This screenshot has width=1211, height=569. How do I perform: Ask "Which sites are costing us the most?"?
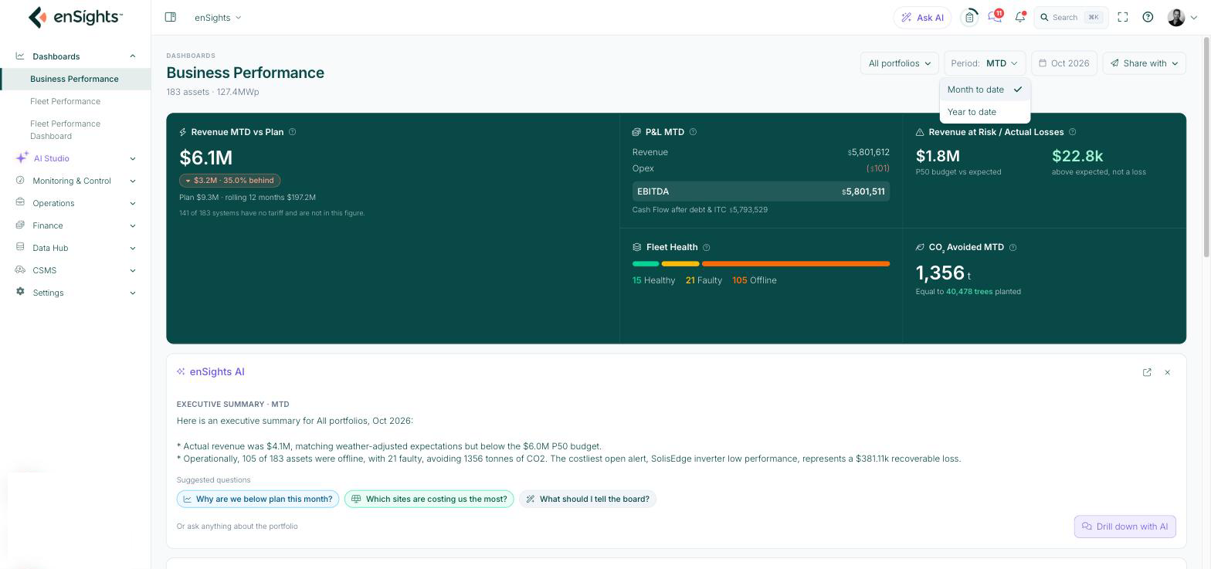[x=429, y=499]
